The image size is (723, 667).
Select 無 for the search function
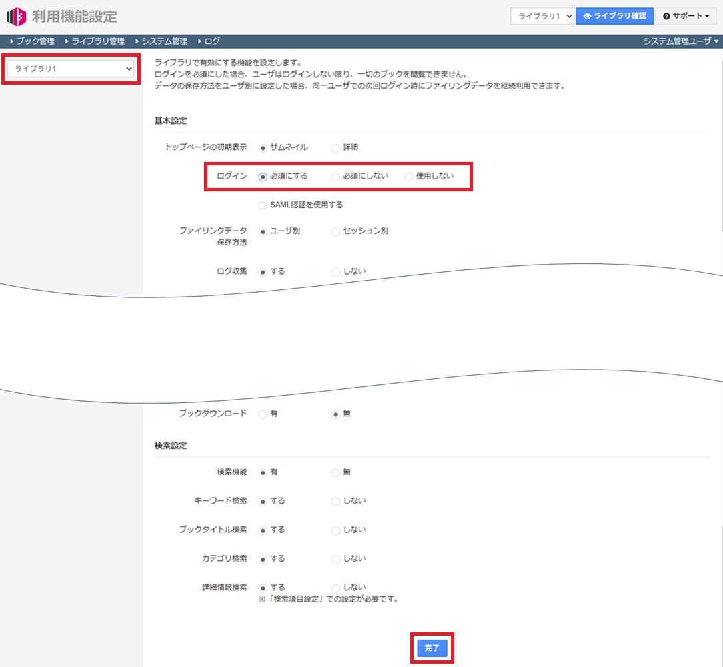click(335, 472)
